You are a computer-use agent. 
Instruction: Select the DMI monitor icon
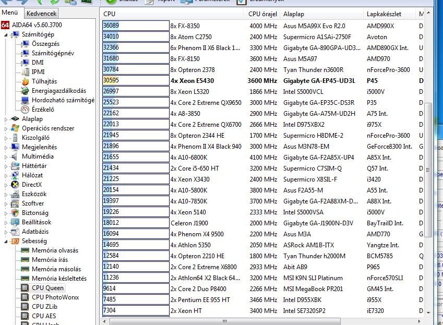click(x=25, y=63)
